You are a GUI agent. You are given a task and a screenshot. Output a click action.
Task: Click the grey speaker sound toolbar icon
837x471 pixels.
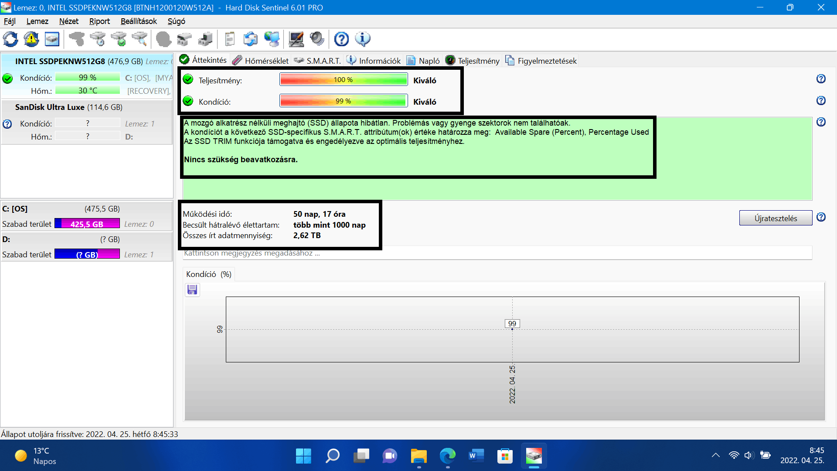click(x=317, y=39)
